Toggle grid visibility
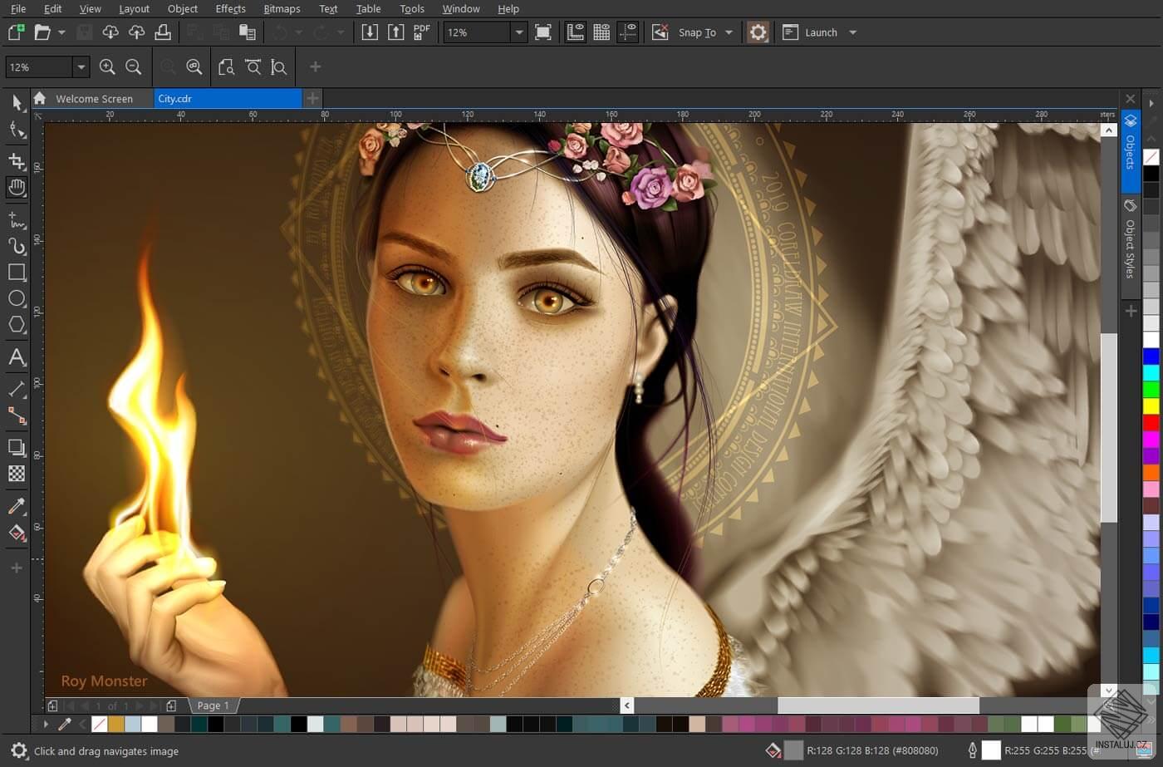The width and height of the screenshot is (1163, 767). (601, 32)
